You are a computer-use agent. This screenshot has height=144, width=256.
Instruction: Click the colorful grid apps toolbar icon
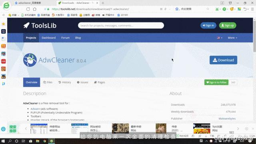point(239,9)
